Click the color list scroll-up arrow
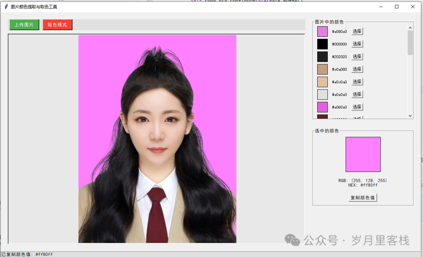423x257 pixels. pos(410,27)
